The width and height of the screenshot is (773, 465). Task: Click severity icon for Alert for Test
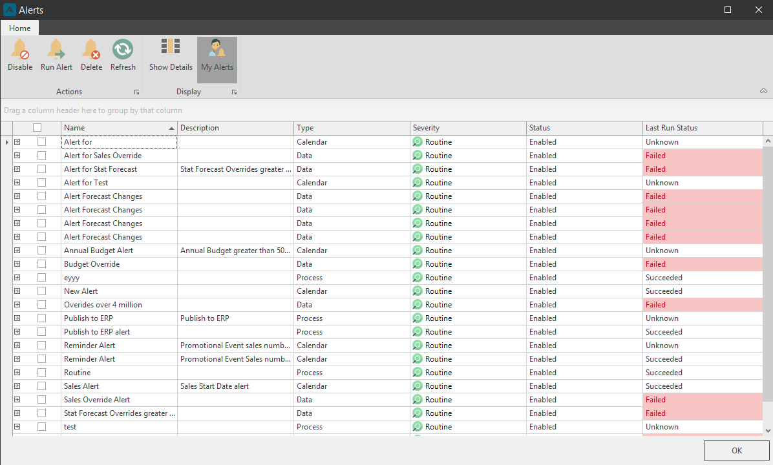click(418, 183)
